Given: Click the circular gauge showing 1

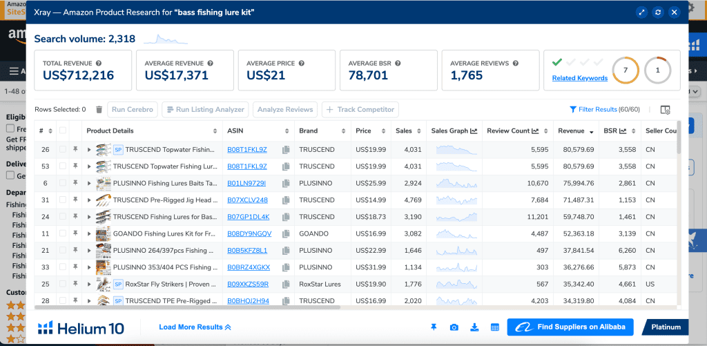Looking at the screenshot, I should pyautogui.click(x=657, y=70).
